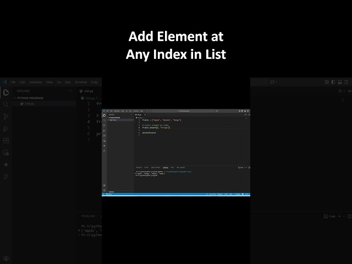The height and width of the screenshot is (264, 352).
Task: Open File menu in dimmed background VS Code
Action: tap(13, 82)
